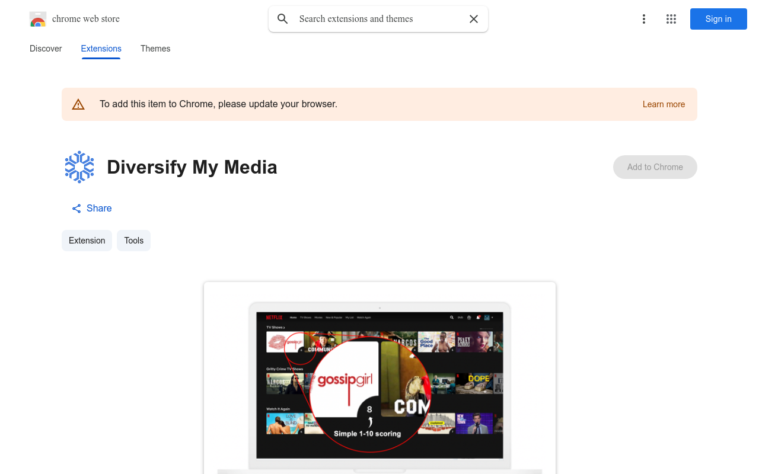Open the three-dot more options menu
This screenshot has width=759, height=474.
point(643,19)
